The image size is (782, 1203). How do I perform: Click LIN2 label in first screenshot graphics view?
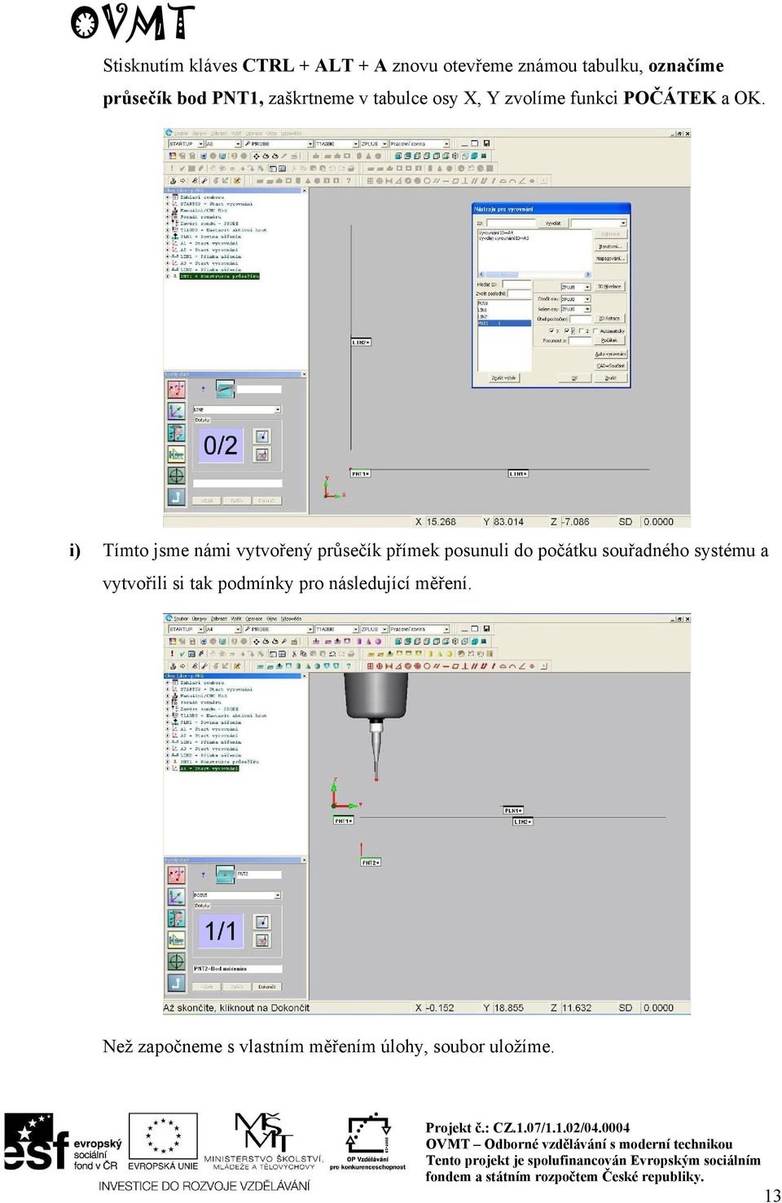[361, 342]
